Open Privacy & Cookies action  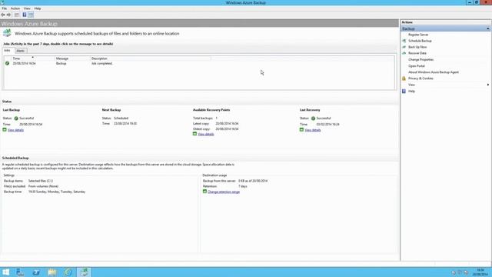[421, 78]
